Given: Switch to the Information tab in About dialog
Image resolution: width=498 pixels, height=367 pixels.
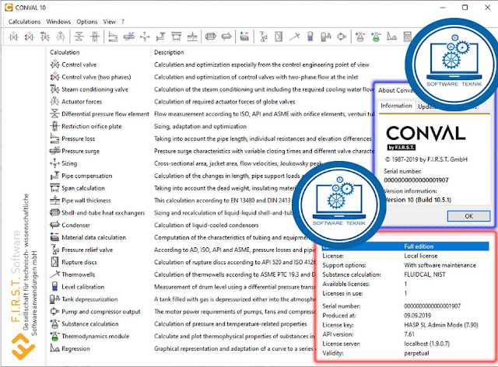Looking at the screenshot, I should coord(396,106).
